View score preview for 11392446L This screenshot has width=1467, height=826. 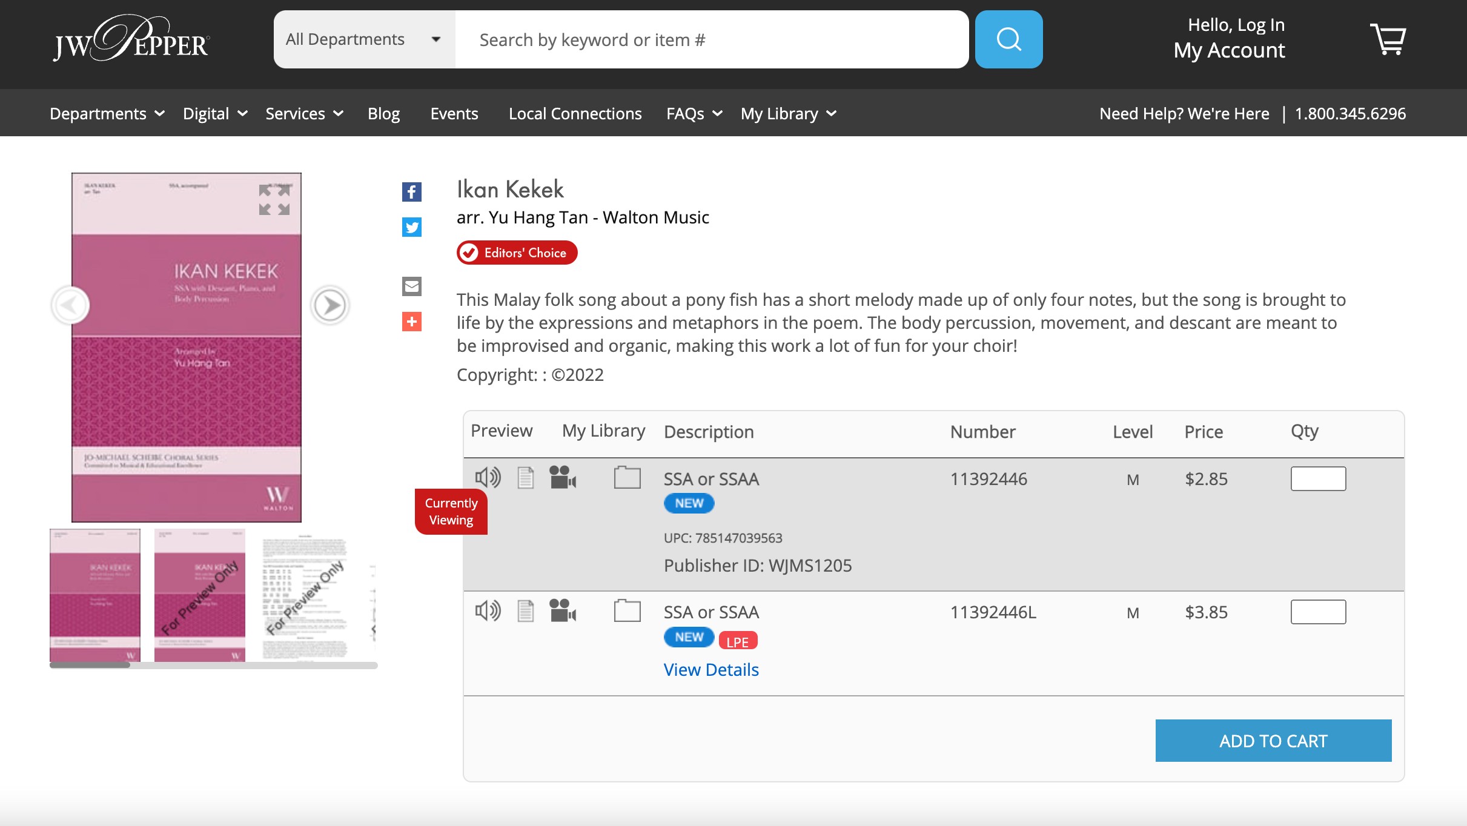526,611
